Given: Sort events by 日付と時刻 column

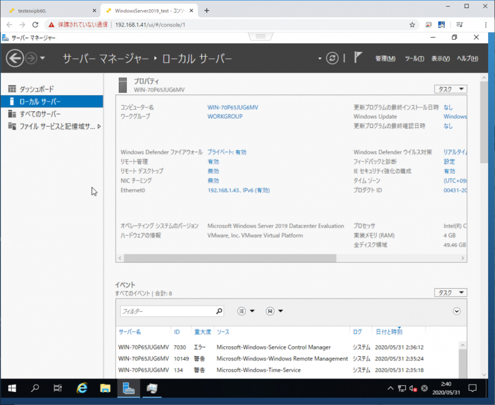Looking at the screenshot, I should pos(389,332).
